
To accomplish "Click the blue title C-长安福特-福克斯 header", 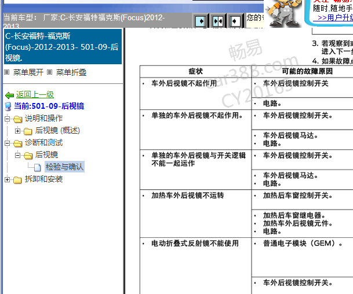I will pos(63,47).
